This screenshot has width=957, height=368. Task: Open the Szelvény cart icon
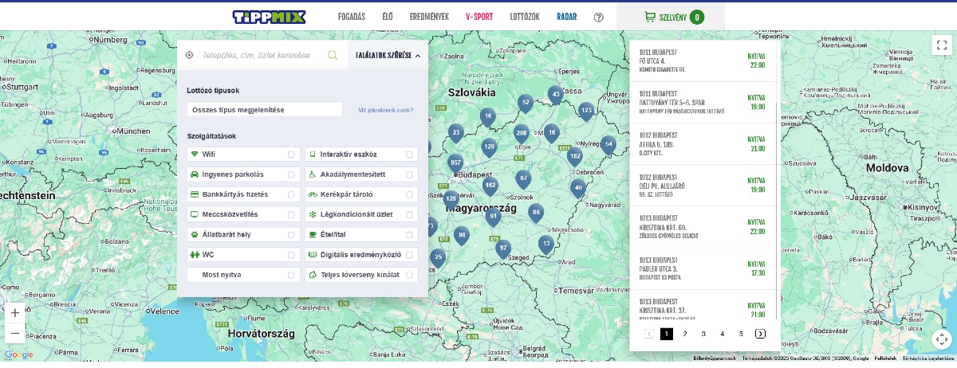point(650,17)
